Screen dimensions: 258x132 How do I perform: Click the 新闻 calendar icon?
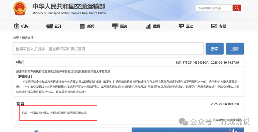pyautogui.click(x=83, y=26)
